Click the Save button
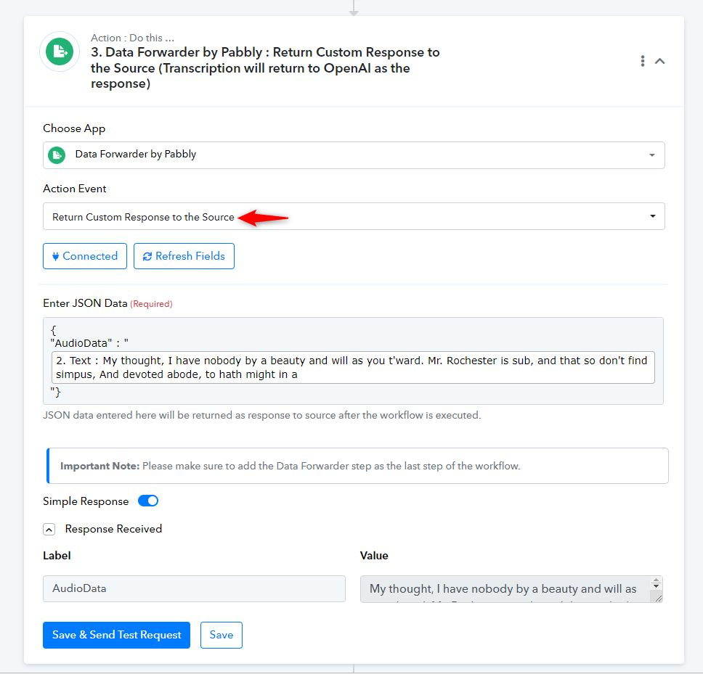 point(222,635)
